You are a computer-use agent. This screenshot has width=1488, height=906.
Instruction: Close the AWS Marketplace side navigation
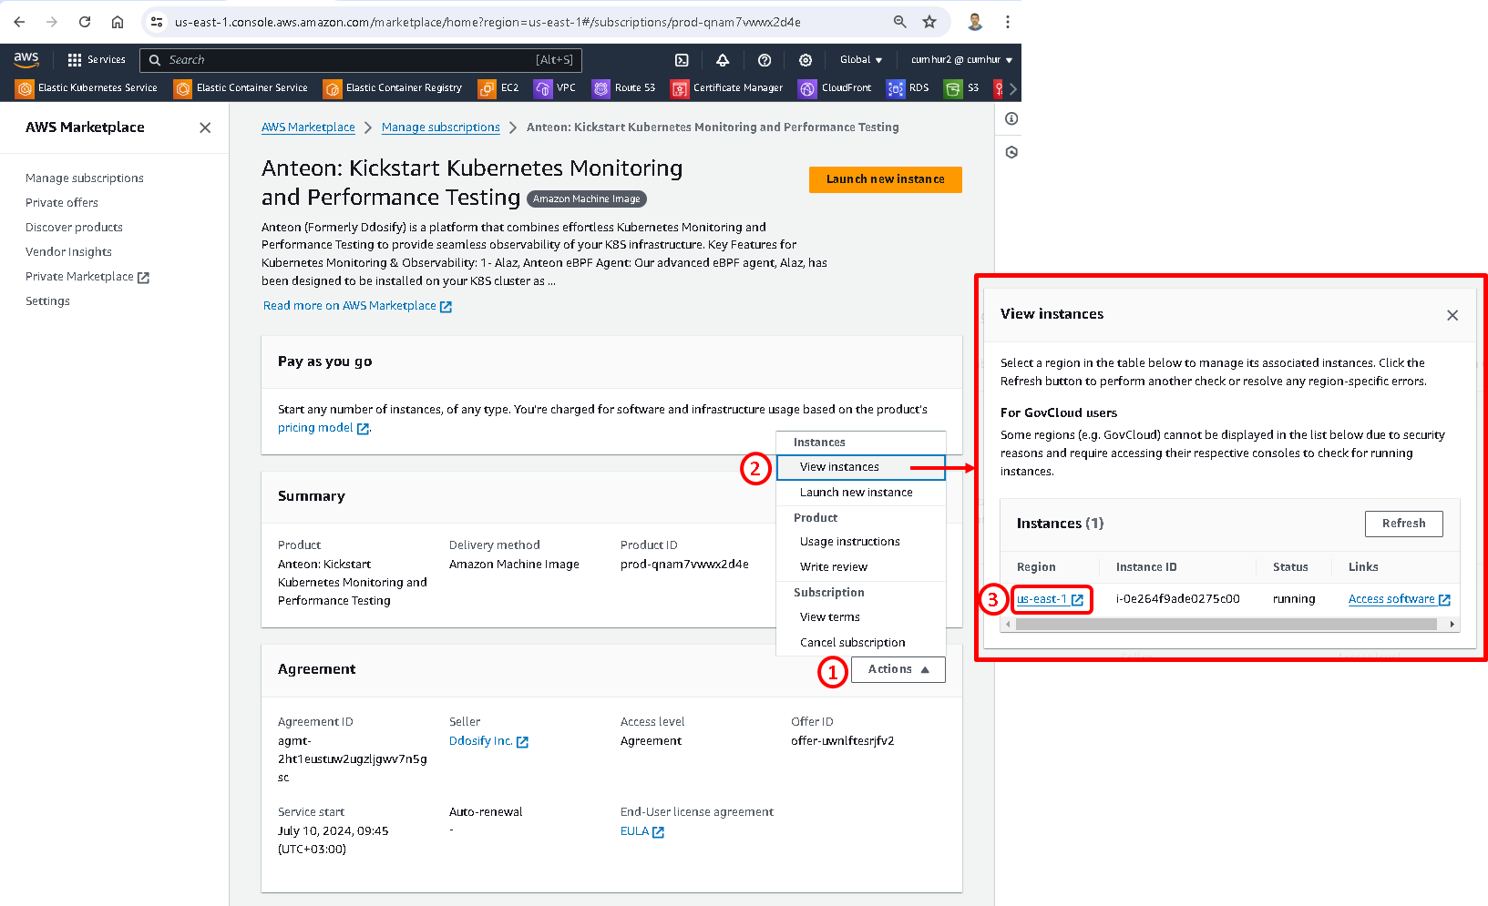205,127
